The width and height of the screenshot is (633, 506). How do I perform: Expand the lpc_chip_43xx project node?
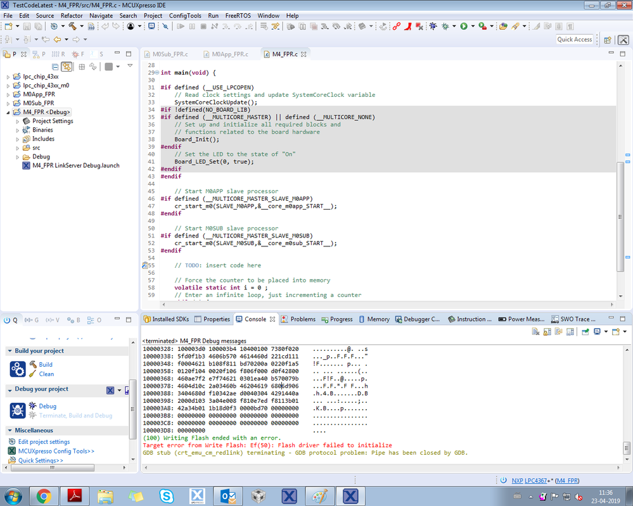[x=9, y=77]
